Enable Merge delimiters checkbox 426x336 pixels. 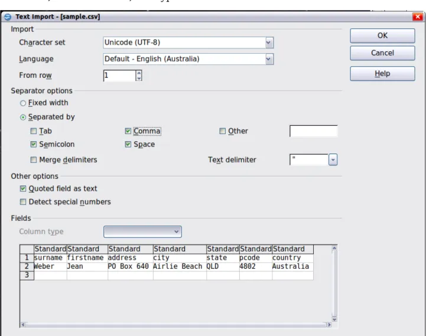tap(34, 159)
